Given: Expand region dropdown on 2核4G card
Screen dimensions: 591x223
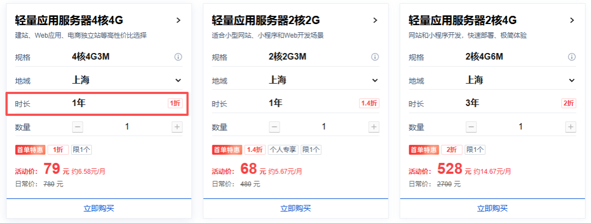Looking at the screenshot, I should (572, 80).
